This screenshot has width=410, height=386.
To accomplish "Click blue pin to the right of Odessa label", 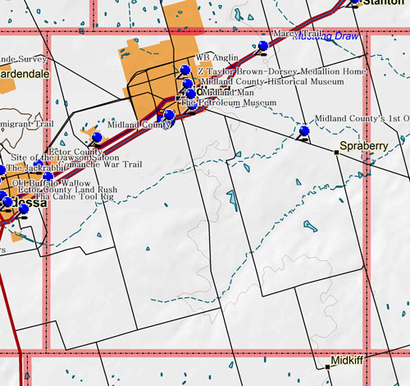I will click(24, 209).
